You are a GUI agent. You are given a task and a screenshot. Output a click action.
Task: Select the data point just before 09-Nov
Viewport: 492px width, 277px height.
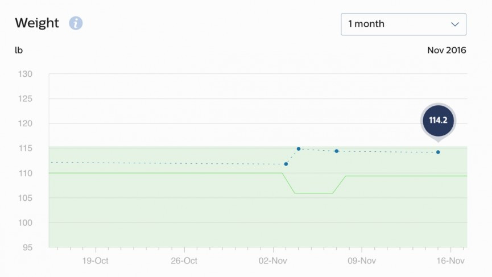click(x=337, y=151)
